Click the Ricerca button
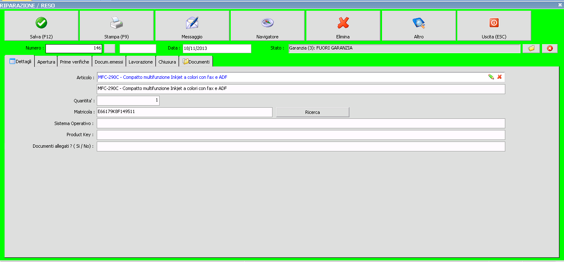This screenshot has height=262, width=564. coord(313,112)
